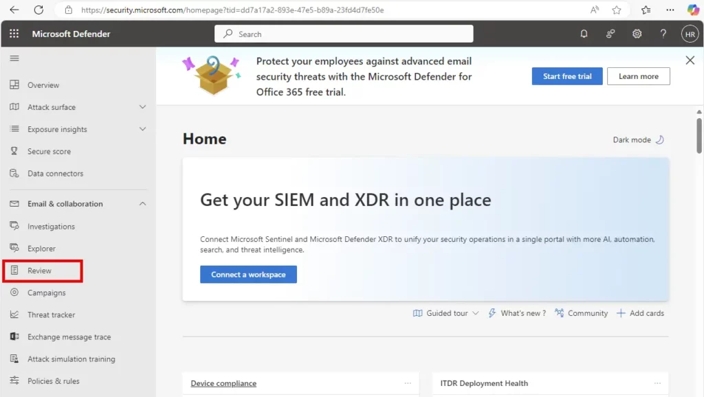The width and height of the screenshot is (704, 397).
Task: Expand the Exposure insights chevron
Action: click(x=142, y=129)
